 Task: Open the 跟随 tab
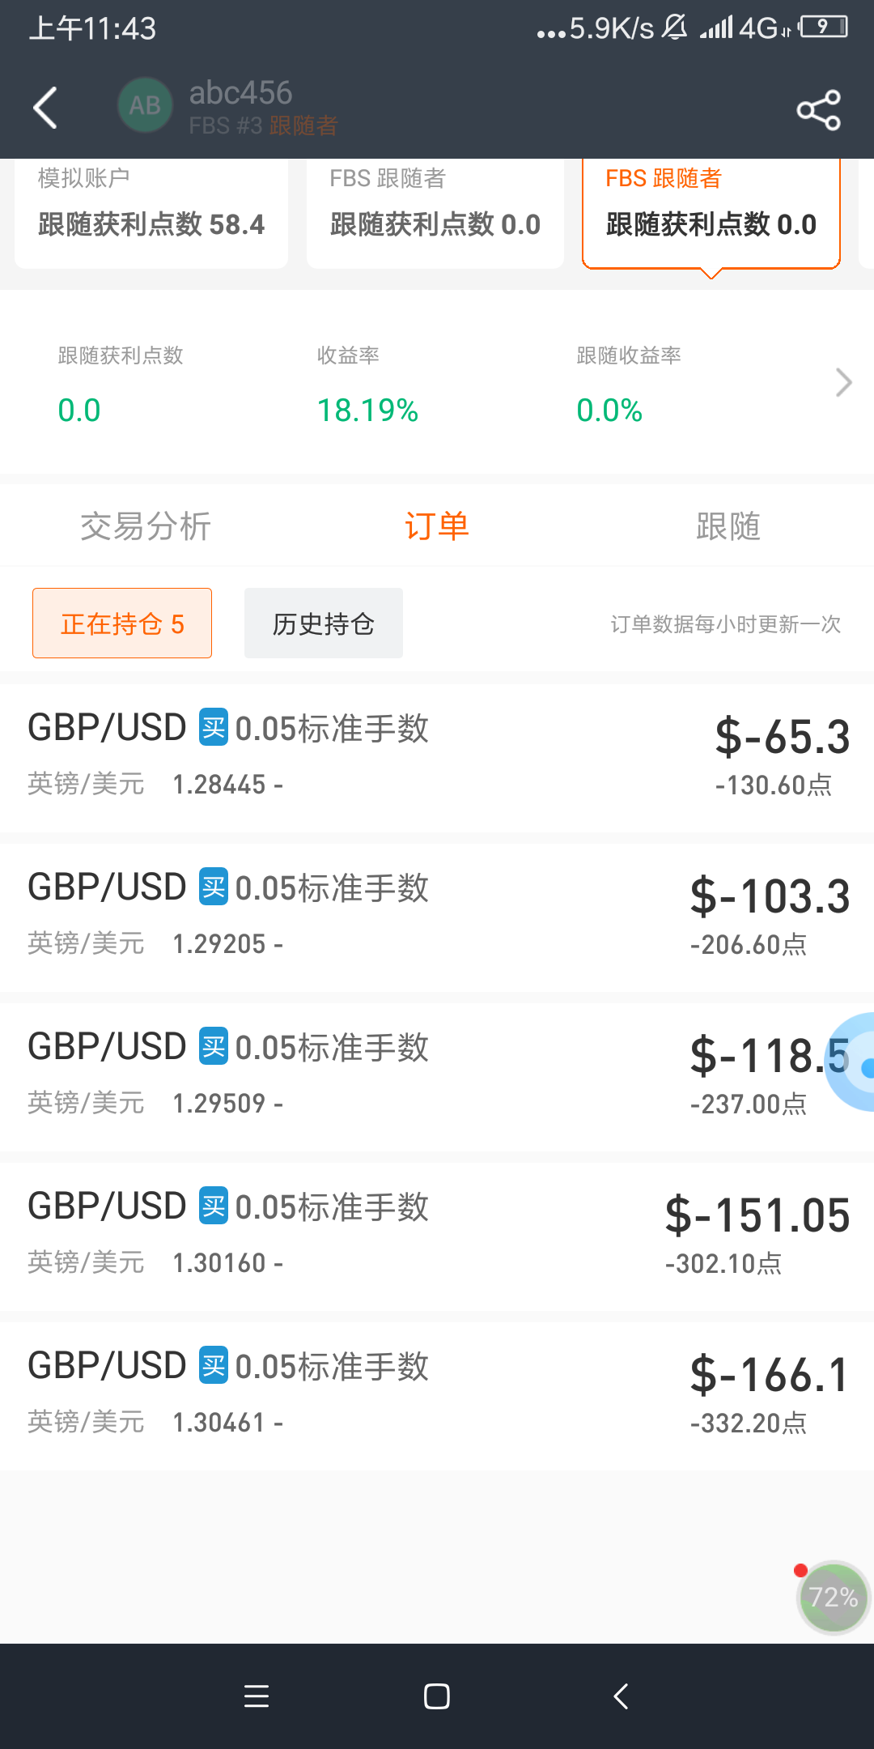point(728,526)
